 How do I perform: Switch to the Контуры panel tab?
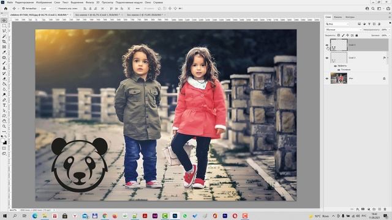(x=350, y=17)
